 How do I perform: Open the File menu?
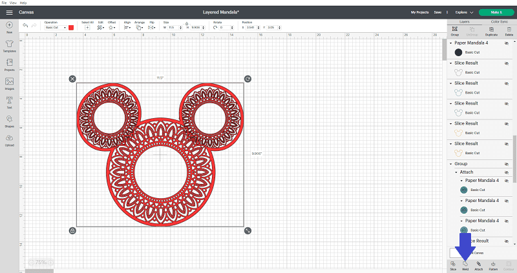tap(4, 3)
